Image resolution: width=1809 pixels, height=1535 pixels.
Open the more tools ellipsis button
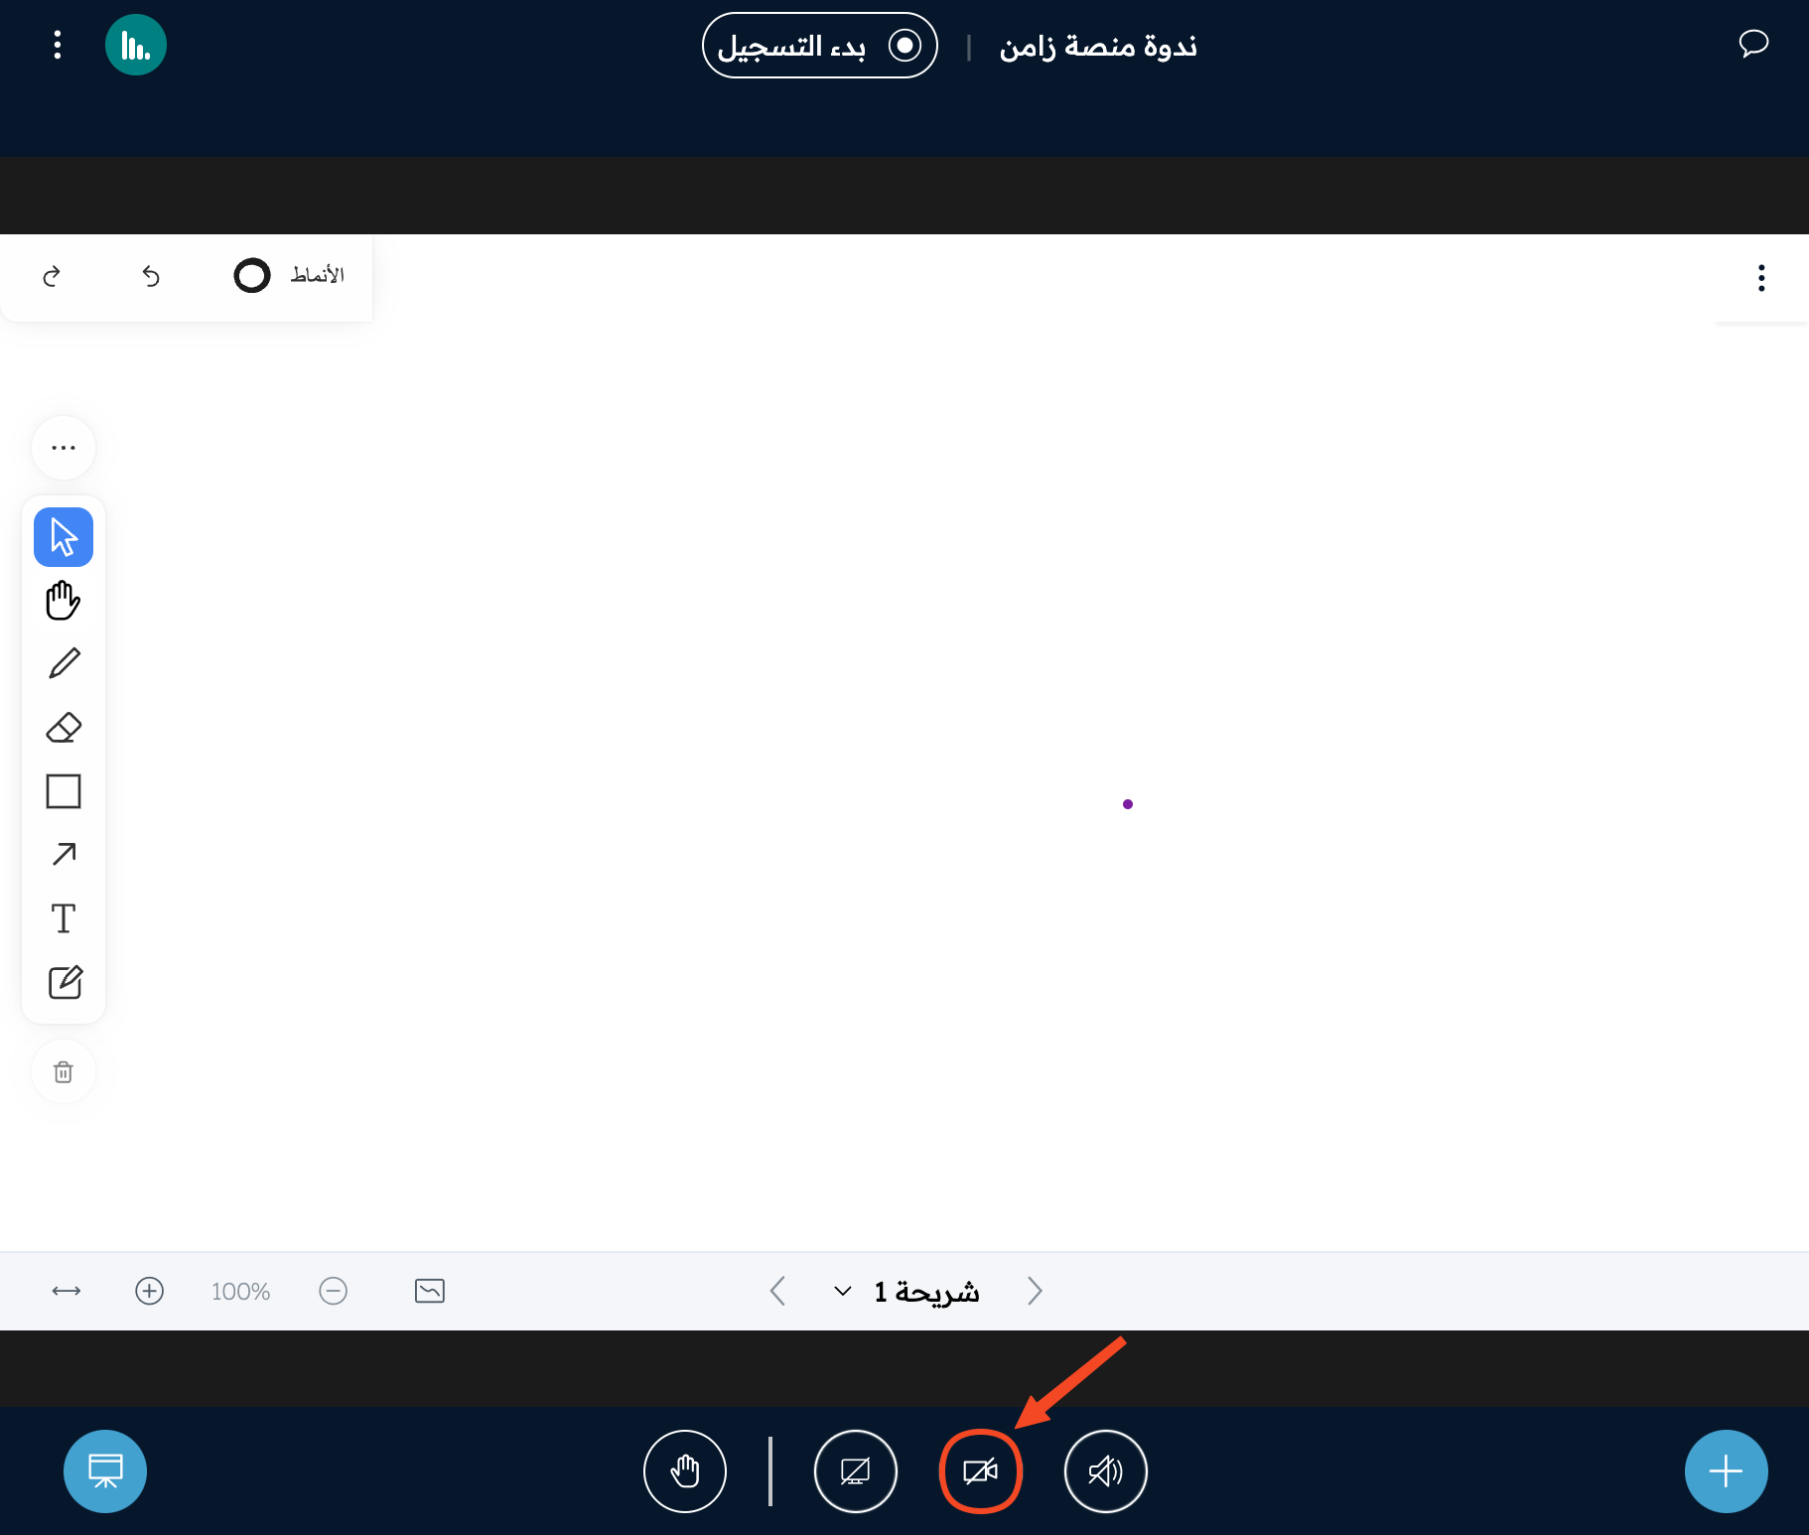point(64,448)
